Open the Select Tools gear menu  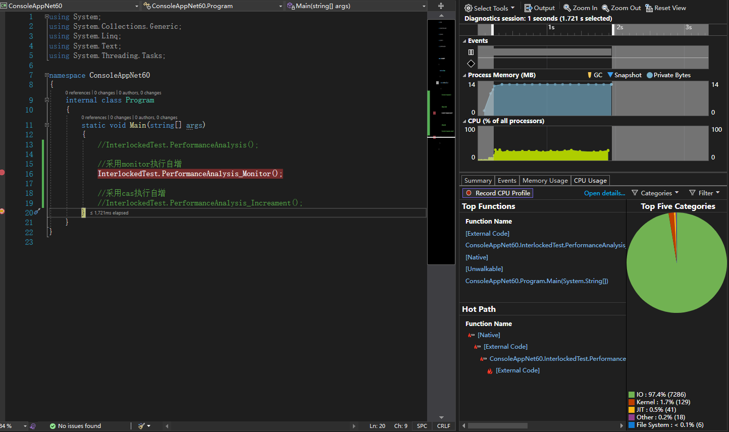(x=489, y=8)
